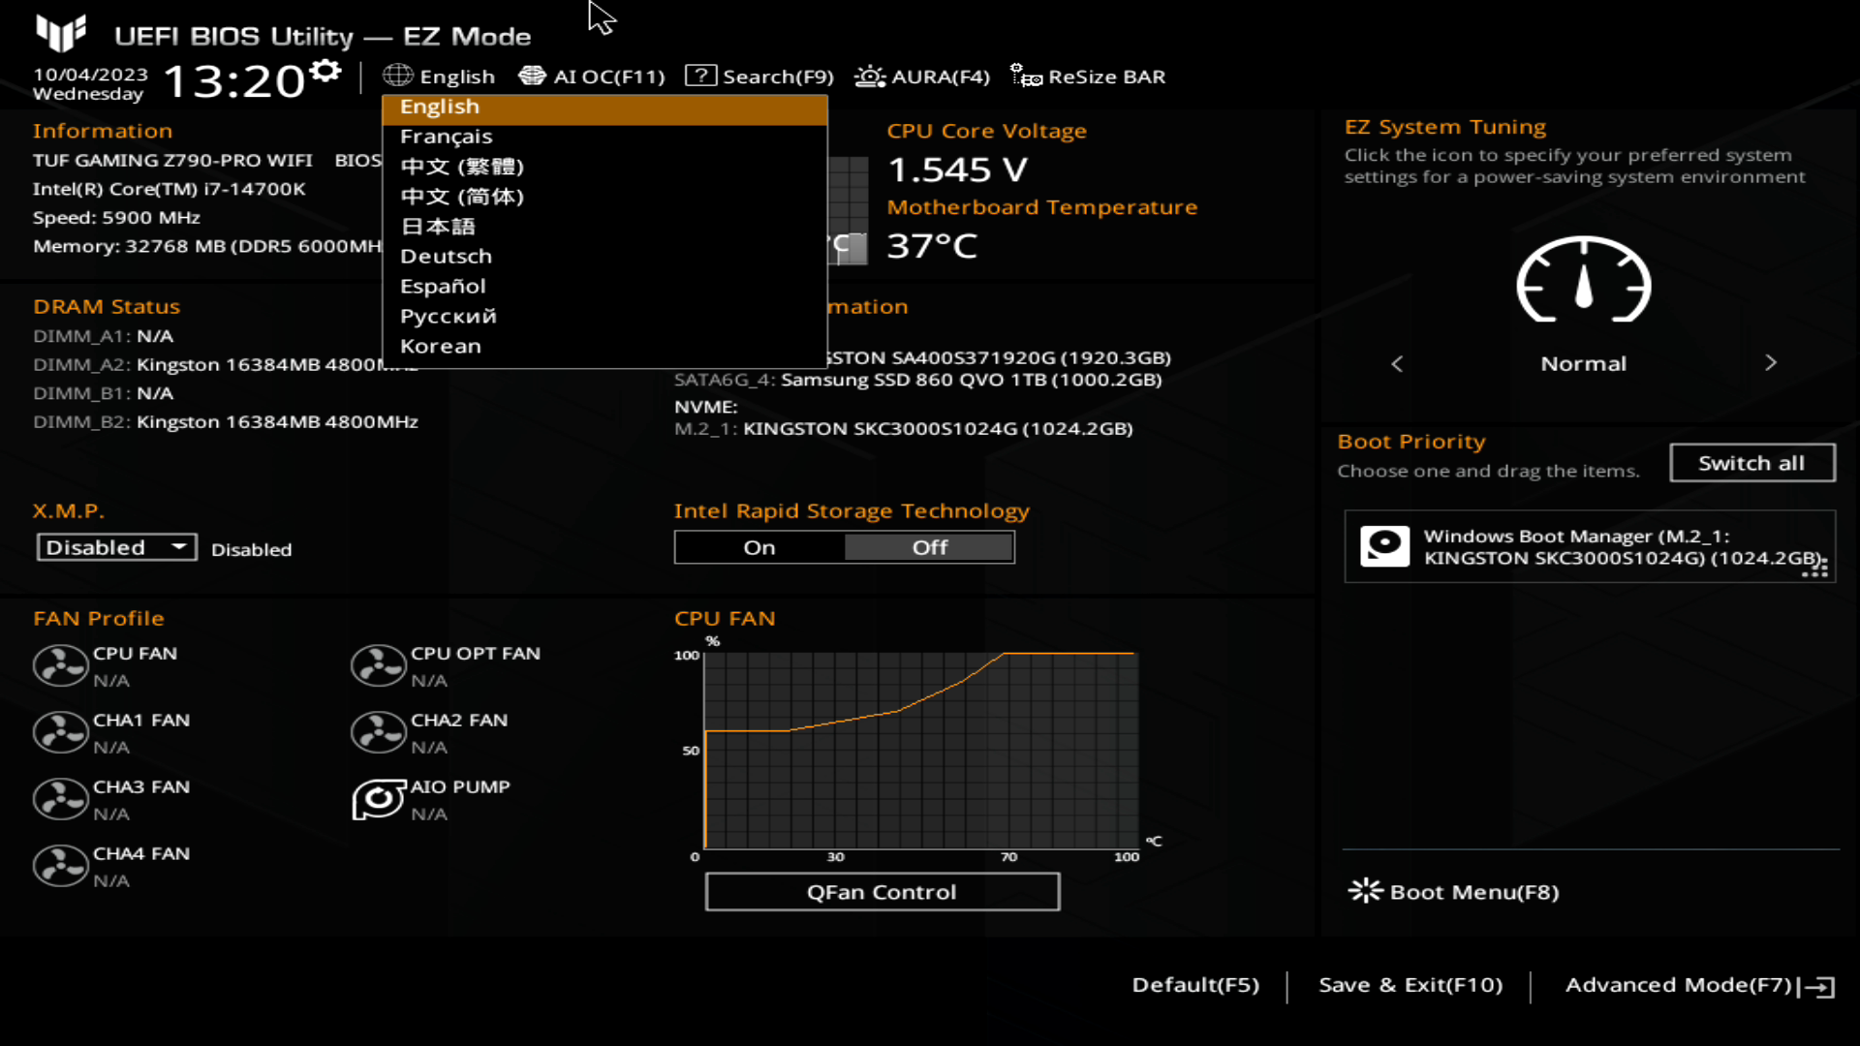1860x1046 pixels.
Task: Click the AI OC(F11) label
Action: click(609, 77)
